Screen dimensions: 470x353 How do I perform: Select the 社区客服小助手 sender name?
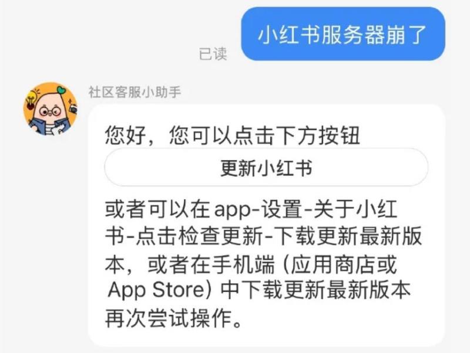[135, 92]
